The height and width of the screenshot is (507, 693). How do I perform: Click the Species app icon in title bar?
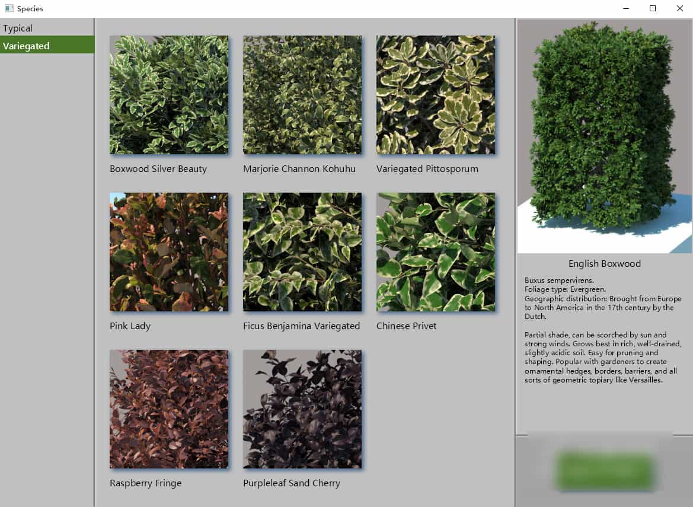click(x=9, y=8)
